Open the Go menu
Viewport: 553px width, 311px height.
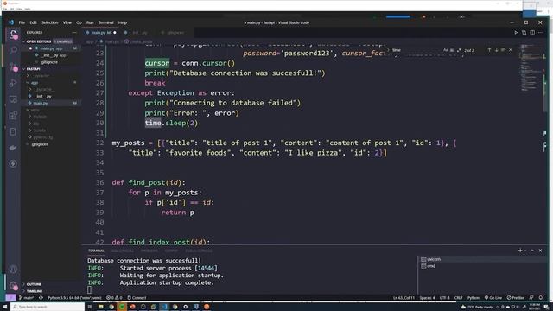pos(79,22)
